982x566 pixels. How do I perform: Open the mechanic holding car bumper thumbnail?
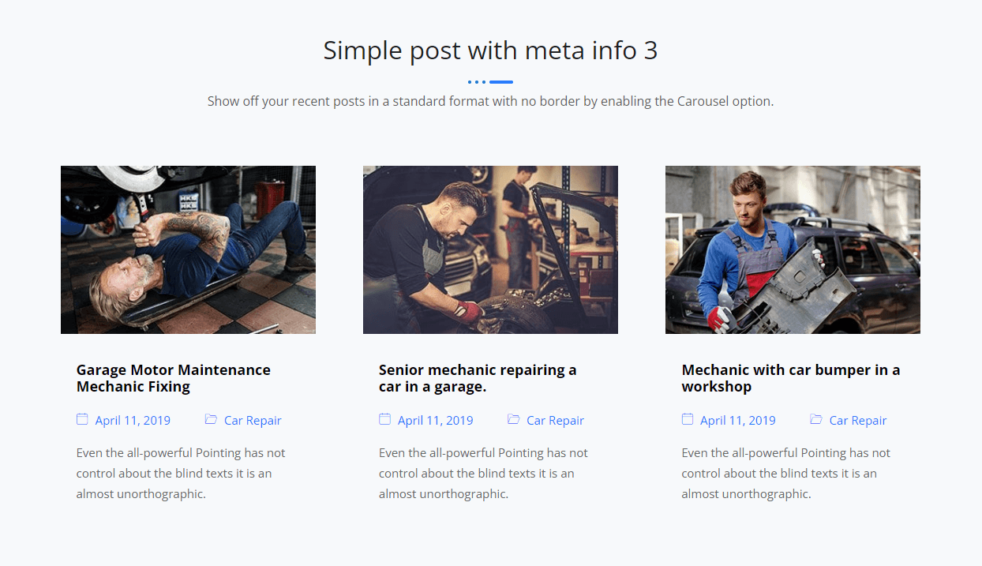click(x=793, y=249)
